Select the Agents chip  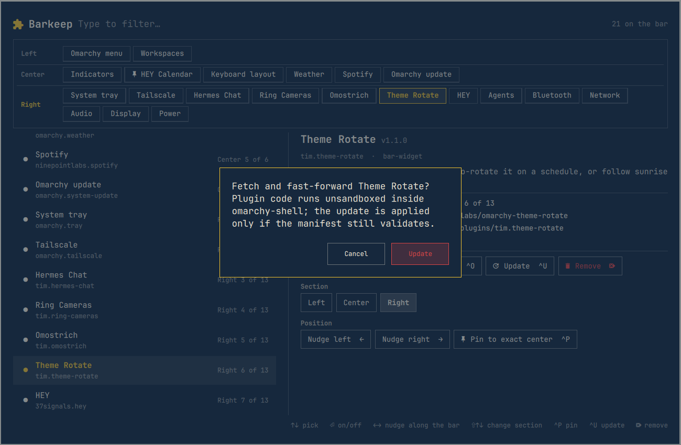pyautogui.click(x=501, y=95)
